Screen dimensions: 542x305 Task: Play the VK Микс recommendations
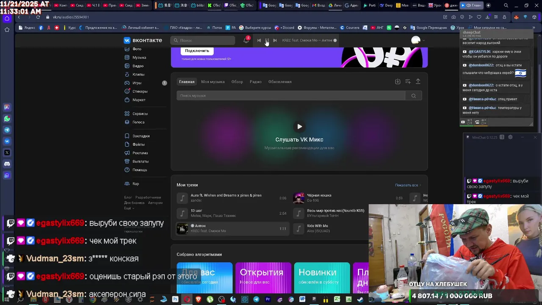[x=299, y=126]
